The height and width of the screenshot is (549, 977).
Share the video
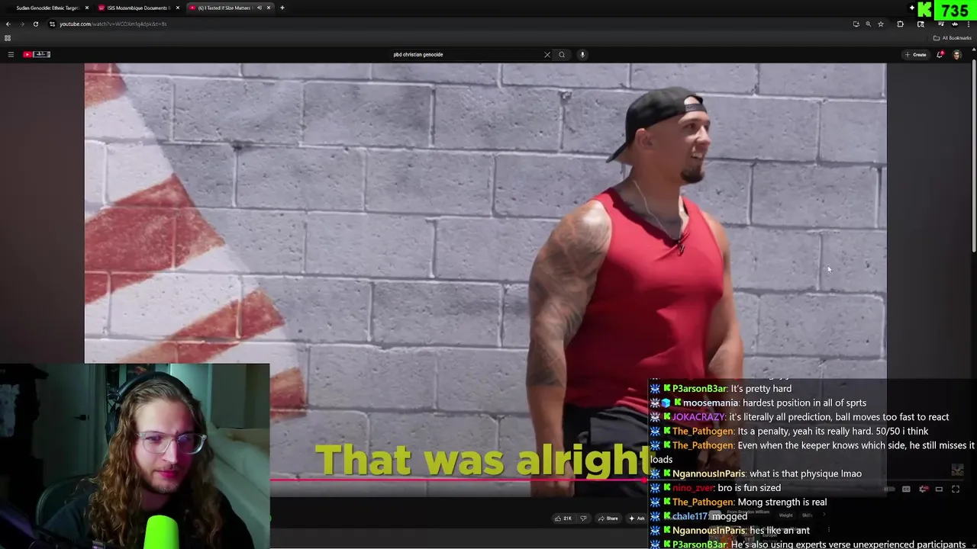pyautogui.click(x=608, y=518)
